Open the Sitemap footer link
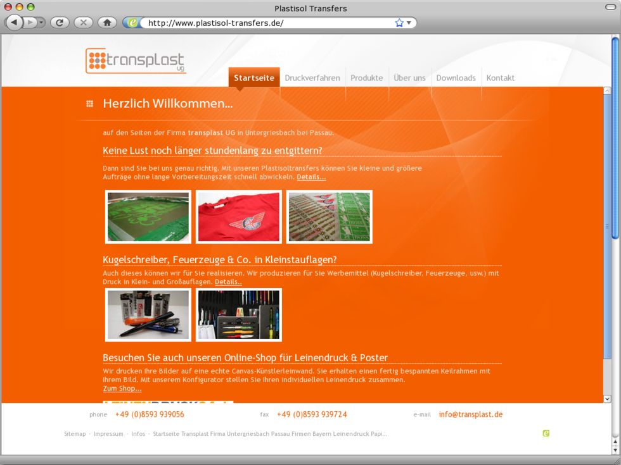Screen dimensions: 621x465 (x=75, y=434)
